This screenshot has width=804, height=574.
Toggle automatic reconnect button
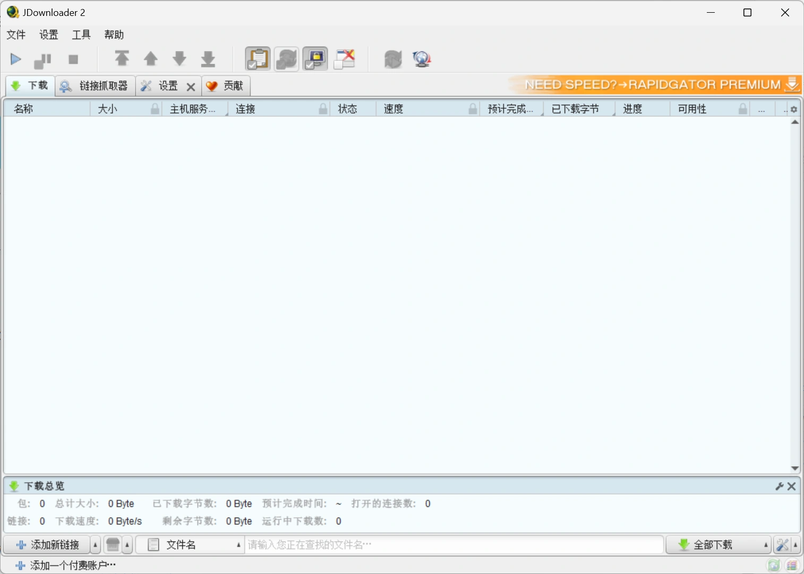tap(286, 59)
